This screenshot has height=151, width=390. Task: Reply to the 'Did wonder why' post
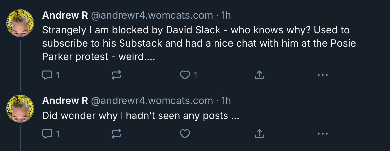pos(47,134)
